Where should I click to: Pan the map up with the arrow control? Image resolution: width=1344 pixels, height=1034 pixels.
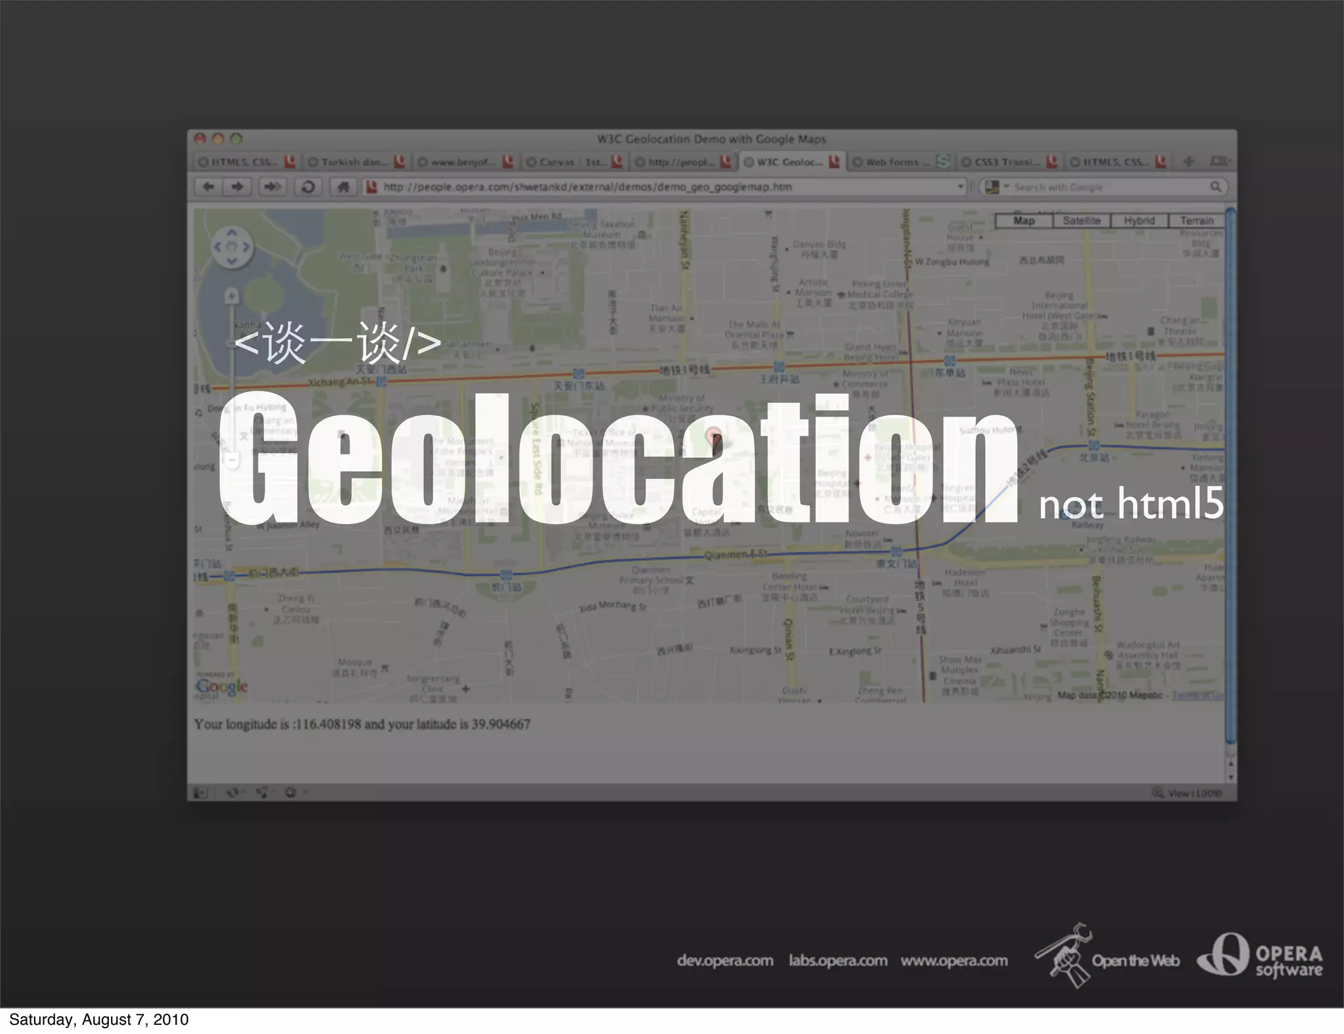click(232, 233)
